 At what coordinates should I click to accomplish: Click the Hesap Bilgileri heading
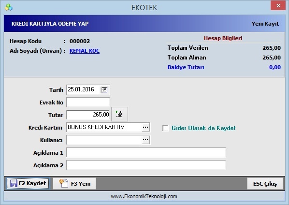(223, 38)
